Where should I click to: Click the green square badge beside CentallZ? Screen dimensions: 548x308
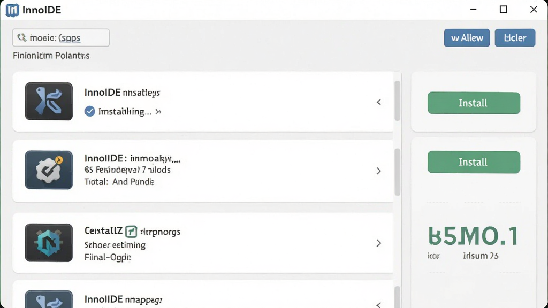[131, 231]
